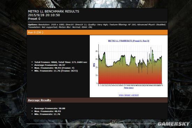Image resolution: width=192 pixels, height=128 pixels.
Task: Click the Time (sec) axis label
Action: tap(128, 88)
